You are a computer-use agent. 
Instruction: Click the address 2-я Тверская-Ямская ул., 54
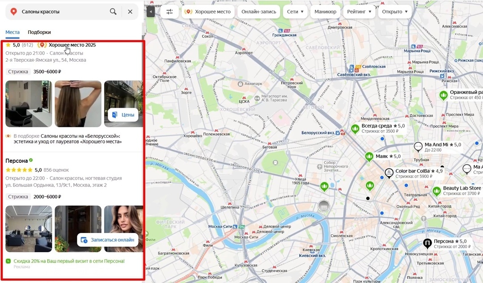(46, 60)
